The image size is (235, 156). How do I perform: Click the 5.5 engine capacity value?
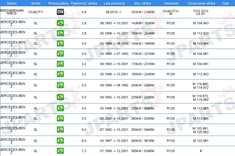point(84,118)
